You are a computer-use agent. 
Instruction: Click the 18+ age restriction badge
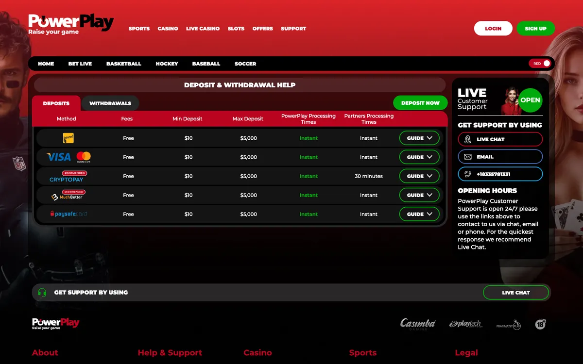[540, 324]
